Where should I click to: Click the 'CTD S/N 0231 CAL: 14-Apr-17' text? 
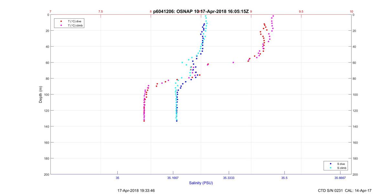point(345,191)
